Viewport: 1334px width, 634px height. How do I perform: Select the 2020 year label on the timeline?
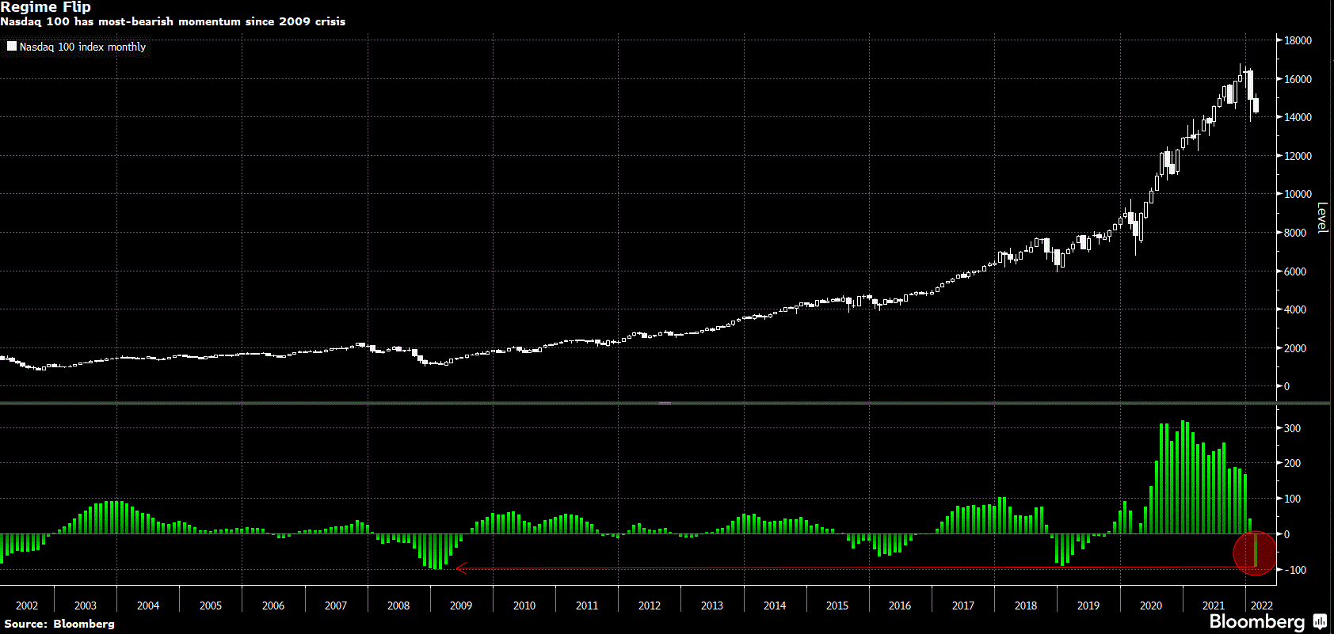[1150, 606]
